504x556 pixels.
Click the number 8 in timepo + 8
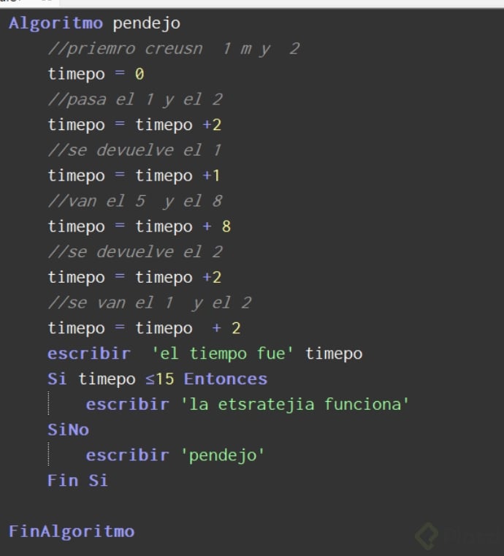pyautogui.click(x=226, y=226)
